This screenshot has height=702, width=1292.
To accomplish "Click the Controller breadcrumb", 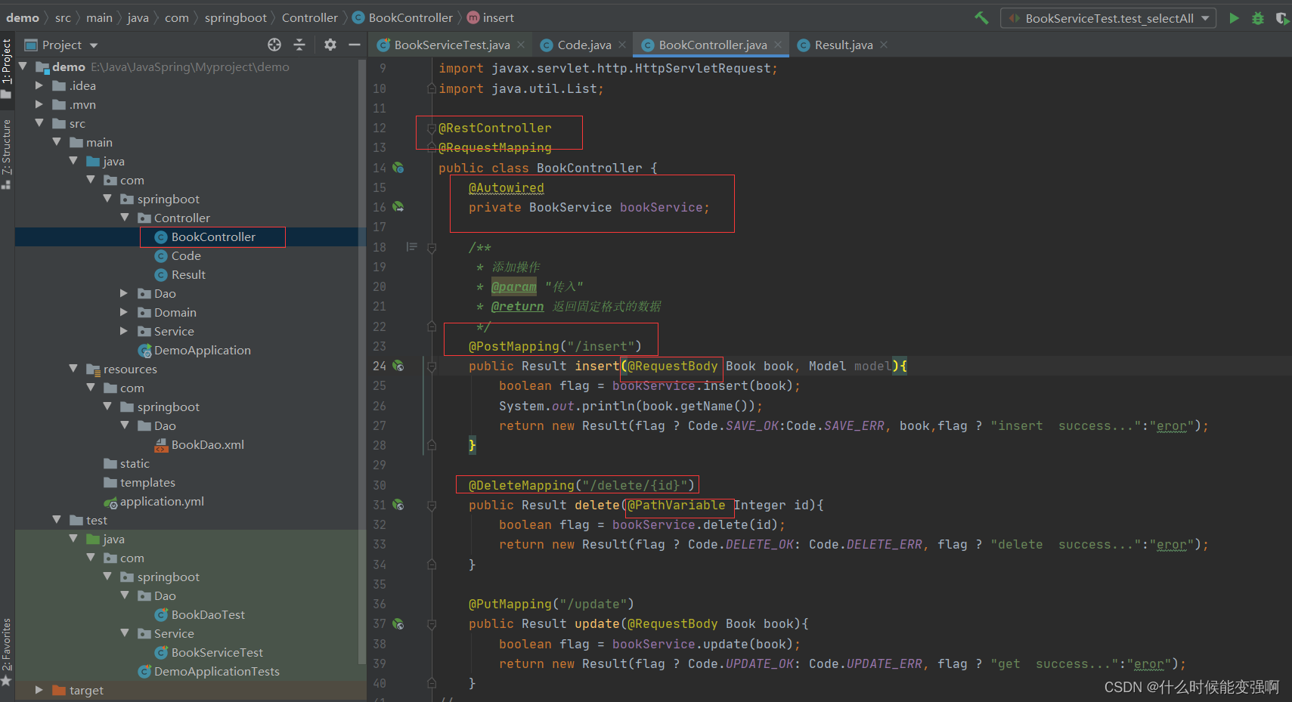I will pyautogui.click(x=309, y=17).
